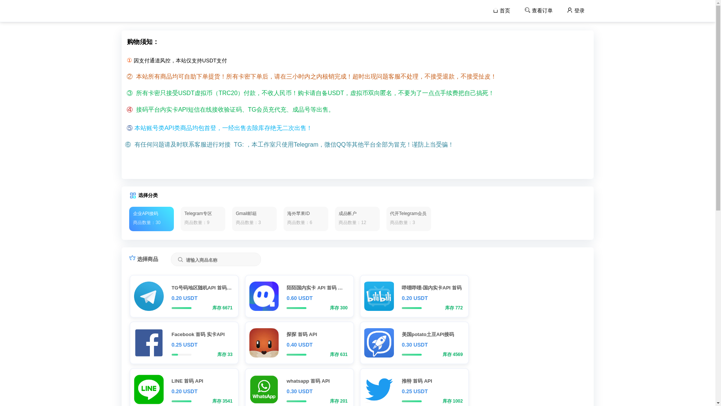Select the 企业API接码 category
This screenshot has height=406, width=721.
pyautogui.click(x=151, y=219)
